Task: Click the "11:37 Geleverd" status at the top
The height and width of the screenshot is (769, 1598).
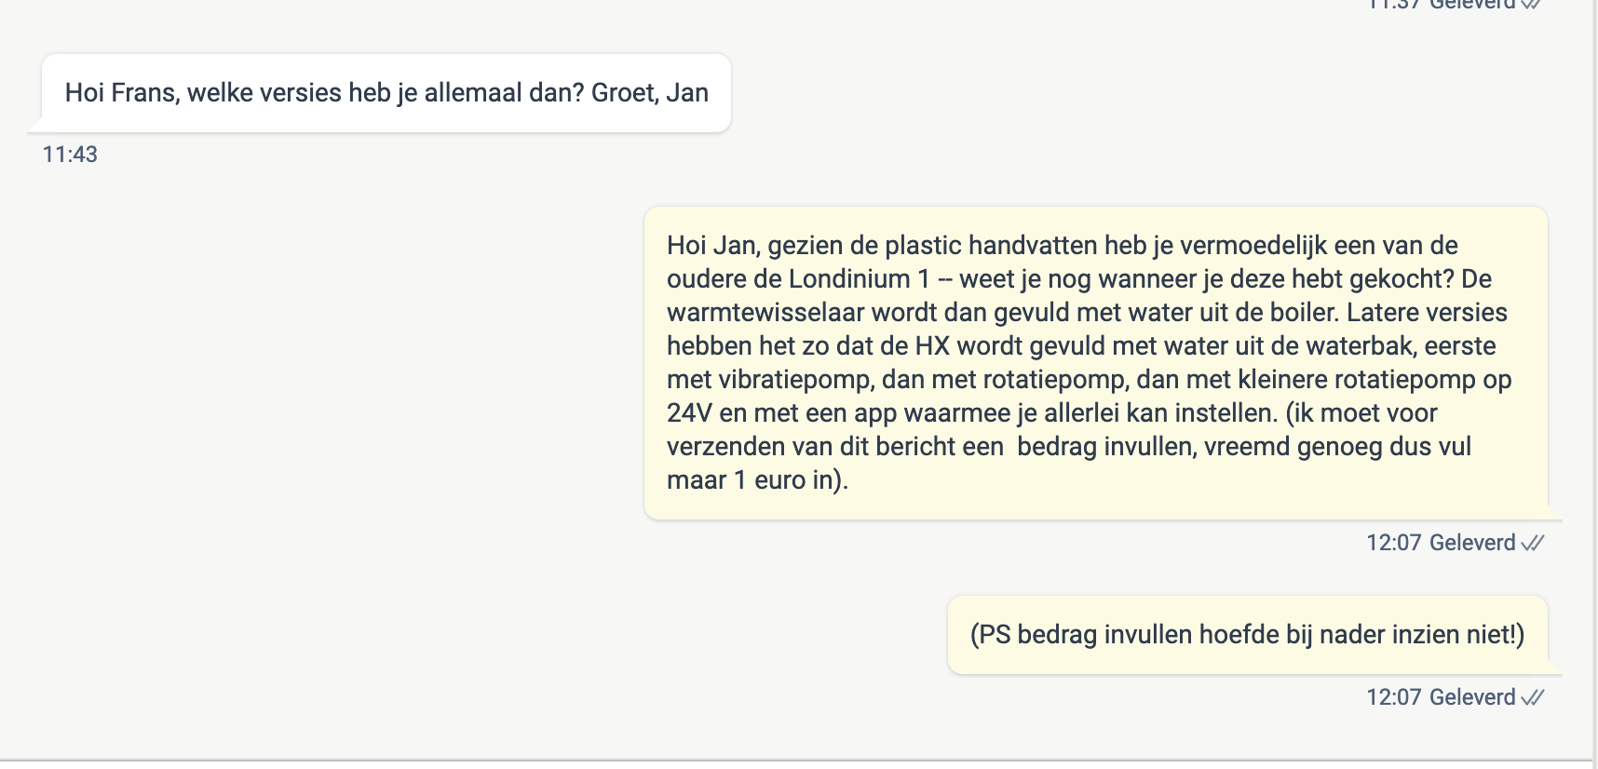Action: (x=1443, y=4)
